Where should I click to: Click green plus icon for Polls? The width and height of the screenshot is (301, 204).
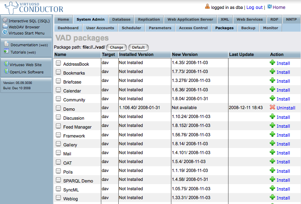(x=272, y=170)
